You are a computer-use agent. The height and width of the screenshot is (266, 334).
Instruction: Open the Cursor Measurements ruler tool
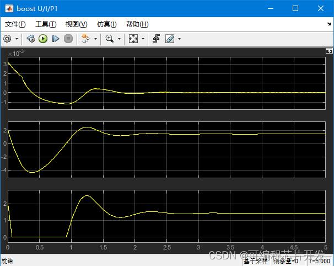click(x=170, y=39)
